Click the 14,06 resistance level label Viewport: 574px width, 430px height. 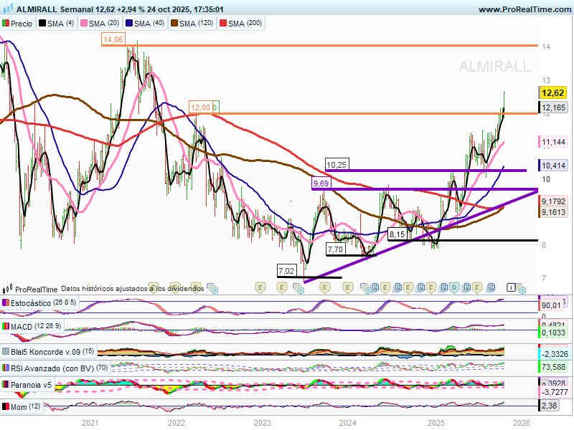113,40
